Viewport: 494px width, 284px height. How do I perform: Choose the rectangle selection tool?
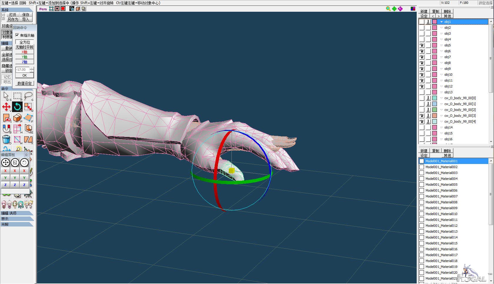pyautogui.click(x=17, y=96)
